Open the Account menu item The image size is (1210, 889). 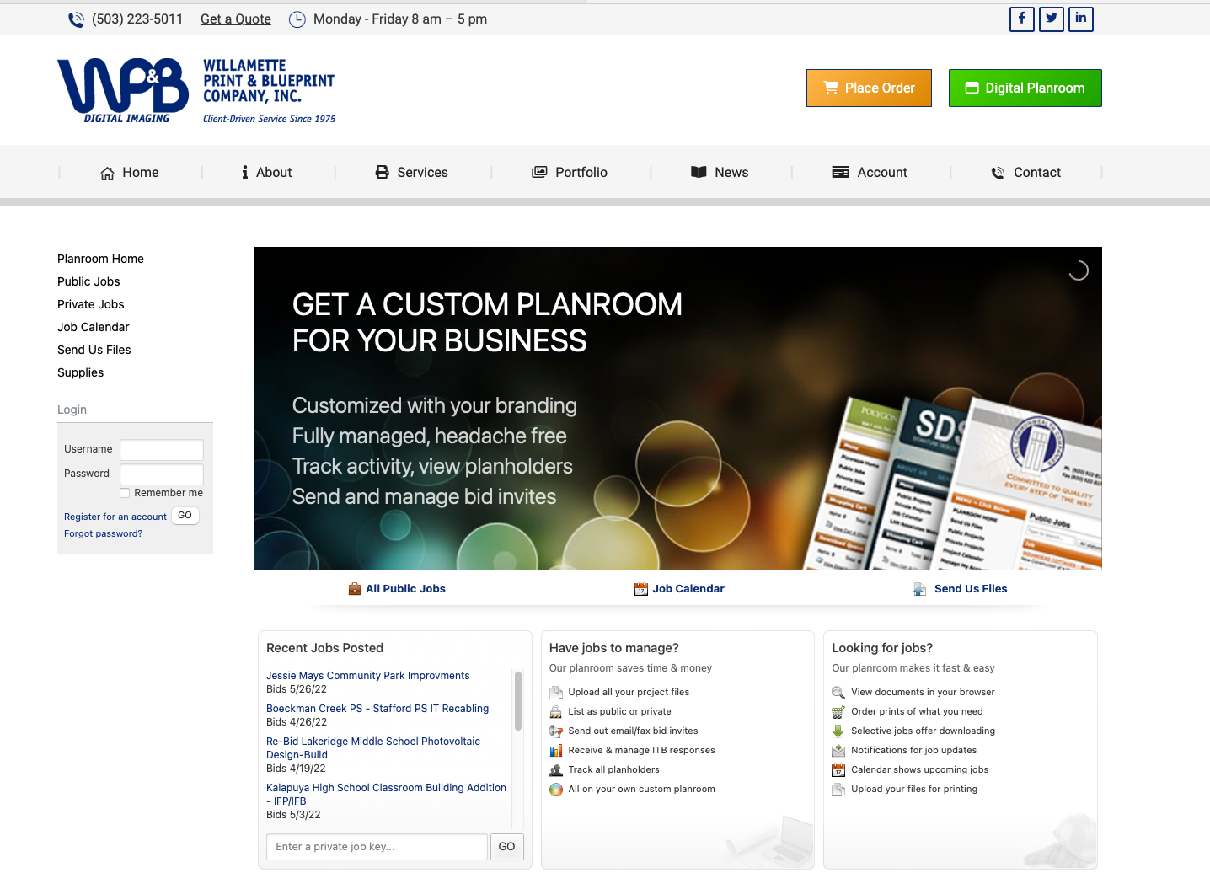click(870, 173)
